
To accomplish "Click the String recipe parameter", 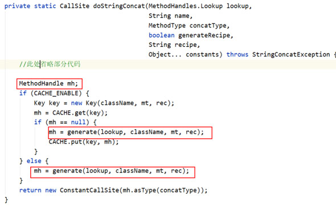I will (174, 45).
